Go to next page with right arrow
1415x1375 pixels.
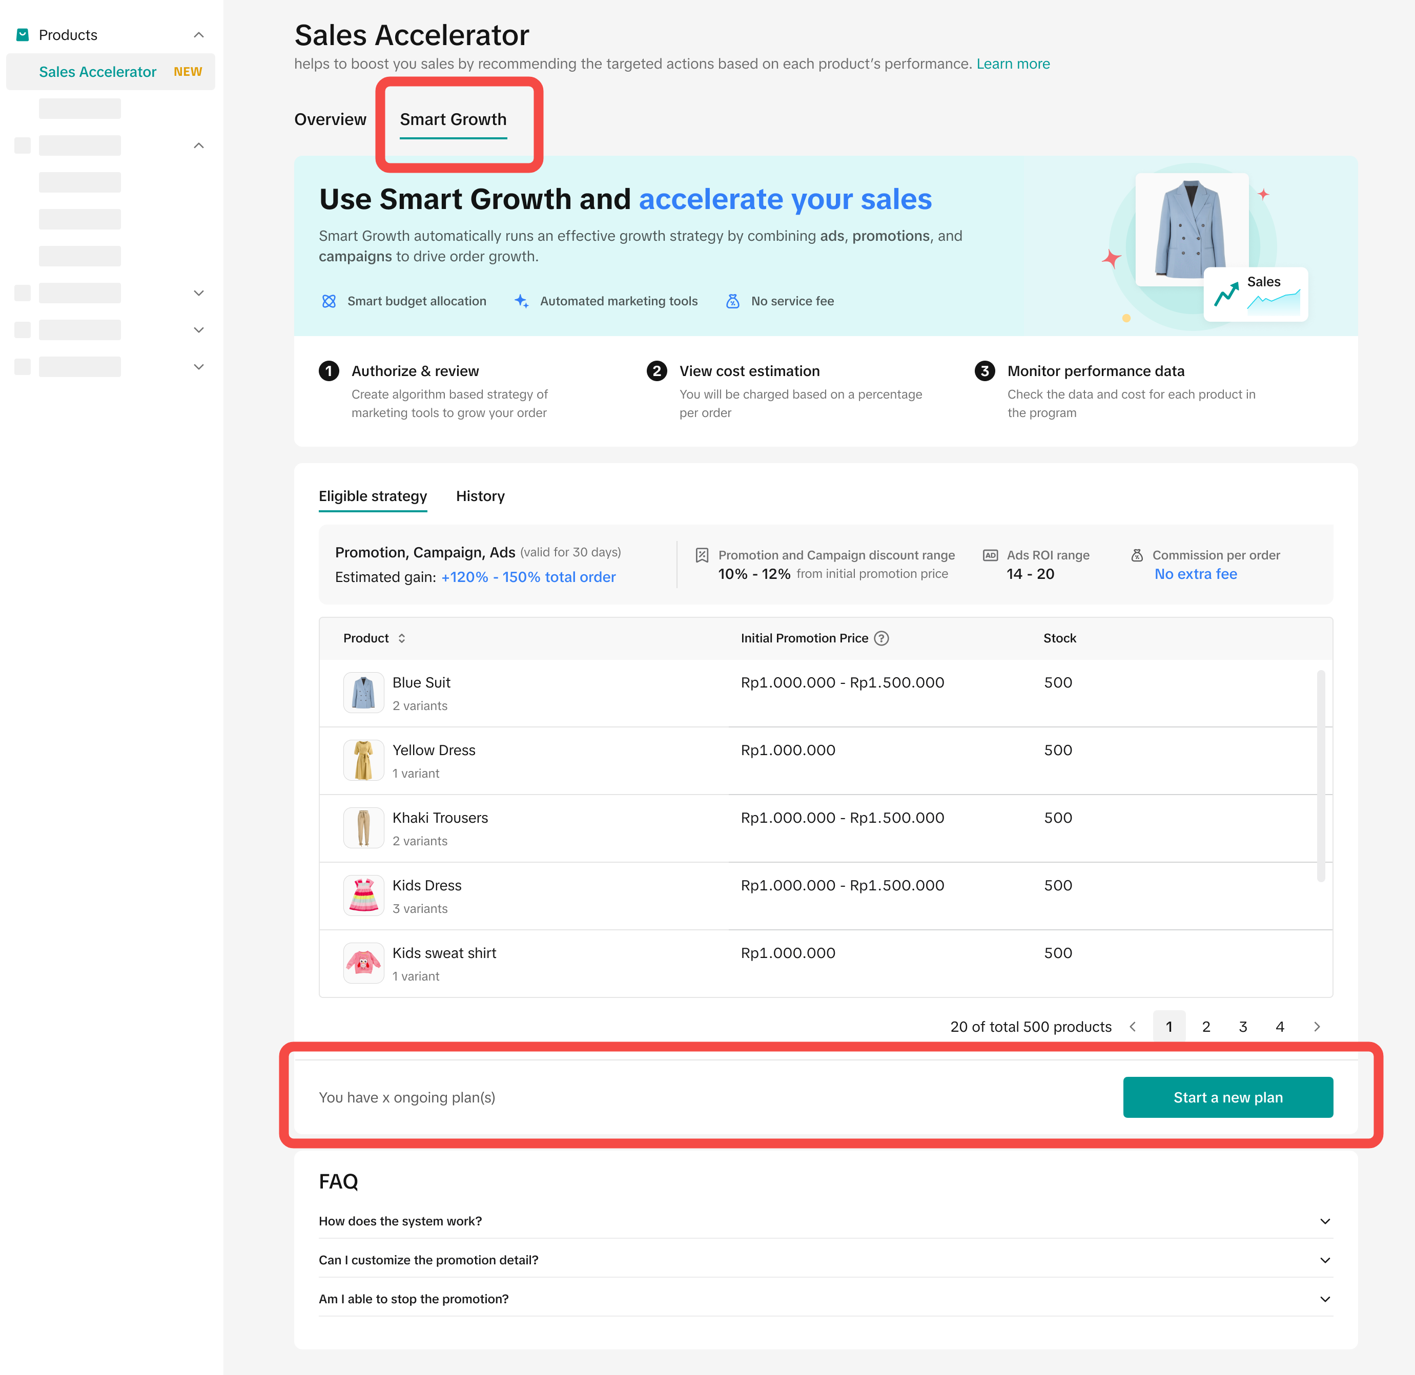(x=1317, y=1027)
